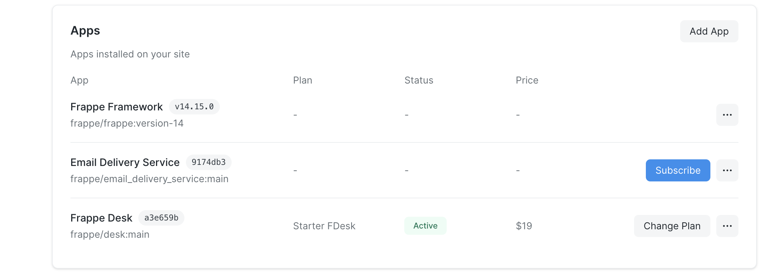
Task: Subscribe to Email Delivery Service
Action: coord(678,170)
